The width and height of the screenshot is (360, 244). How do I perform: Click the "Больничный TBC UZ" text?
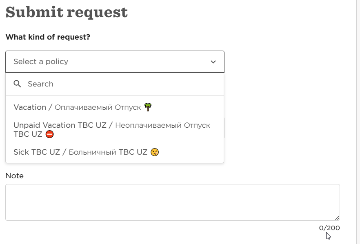pyautogui.click(x=108, y=152)
